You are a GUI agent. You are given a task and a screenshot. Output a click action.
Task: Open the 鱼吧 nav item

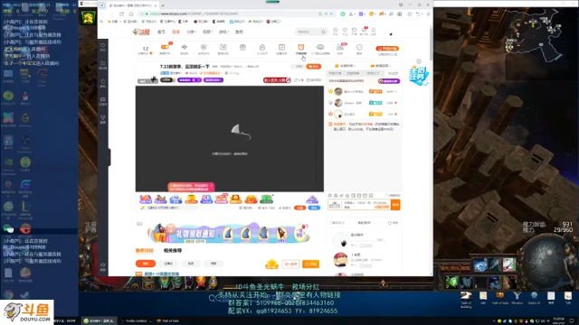click(x=239, y=32)
